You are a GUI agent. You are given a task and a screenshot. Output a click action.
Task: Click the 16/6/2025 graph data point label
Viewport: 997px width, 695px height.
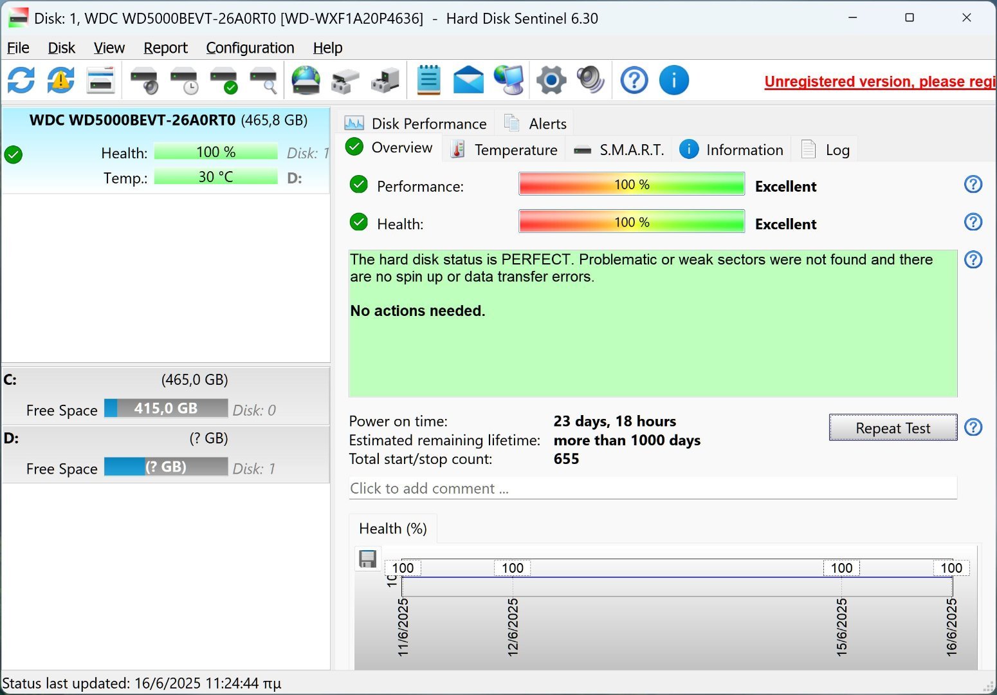951,627
